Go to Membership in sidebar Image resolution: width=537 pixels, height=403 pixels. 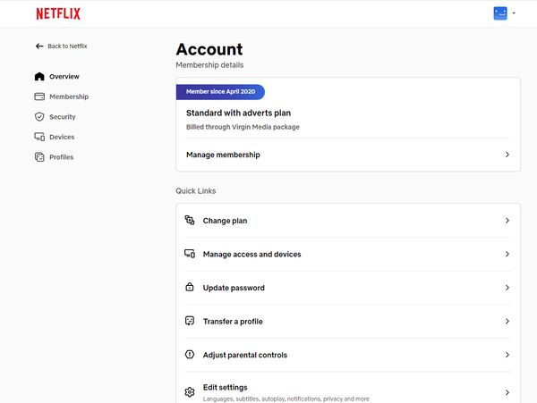68,97
